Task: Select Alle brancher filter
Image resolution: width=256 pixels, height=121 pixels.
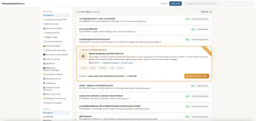Action: point(56,15)
